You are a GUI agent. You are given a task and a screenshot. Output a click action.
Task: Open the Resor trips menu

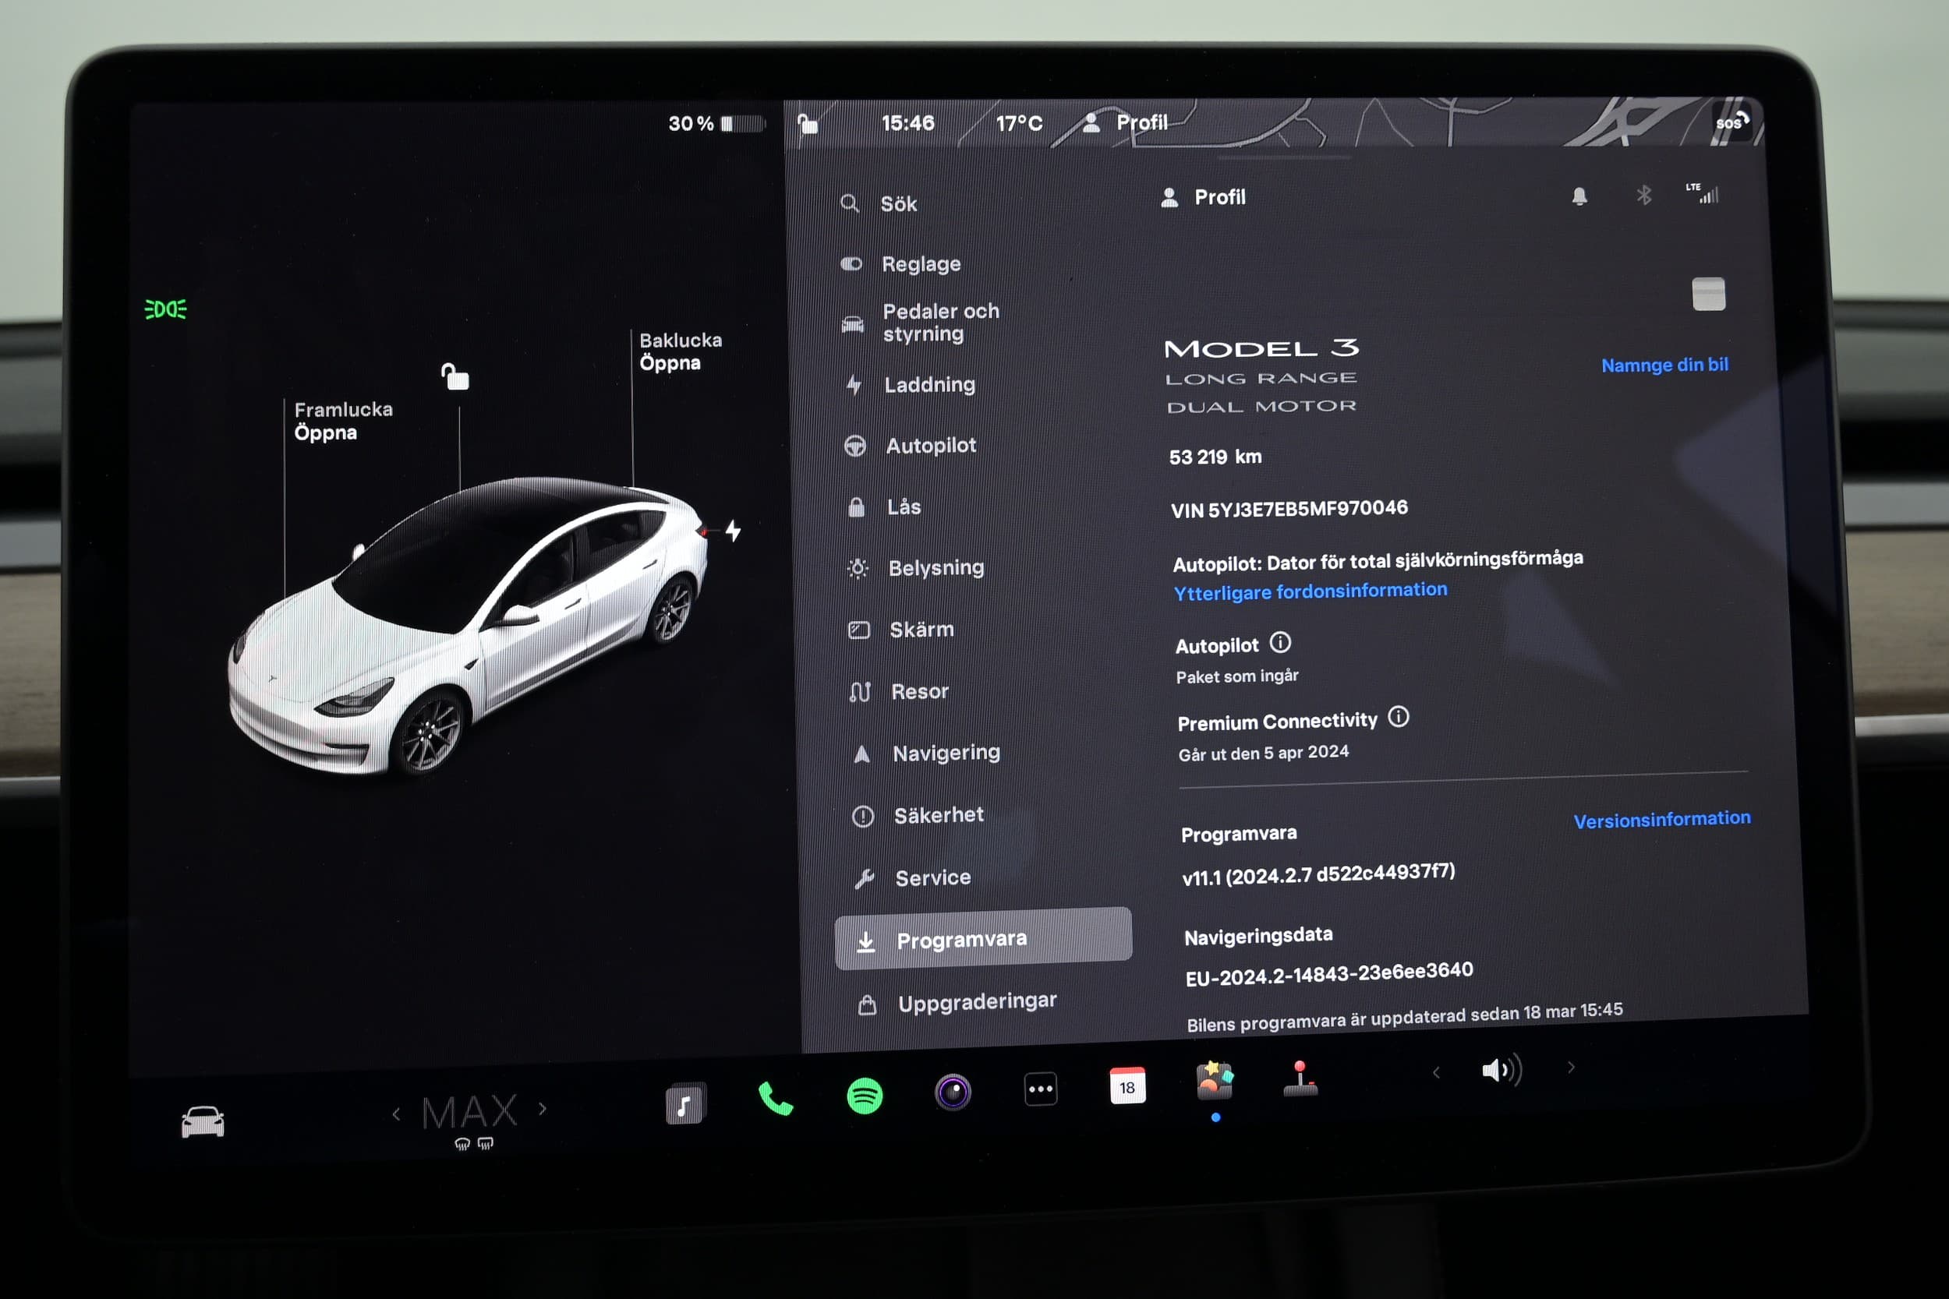(898, 692)
